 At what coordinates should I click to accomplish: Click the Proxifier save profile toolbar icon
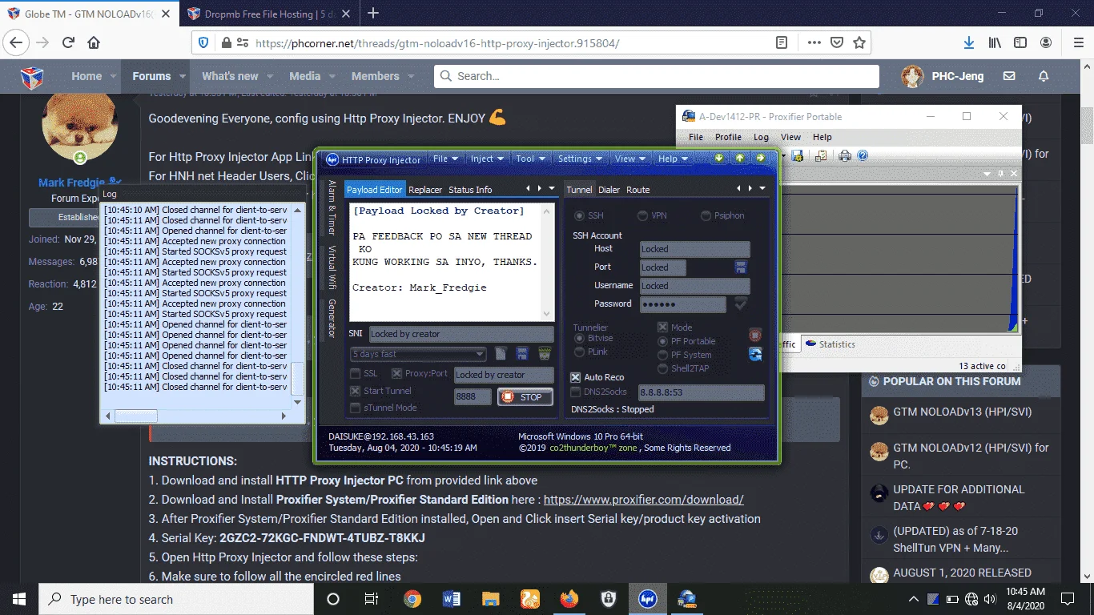pyautogui.click(x=797, y=156)
